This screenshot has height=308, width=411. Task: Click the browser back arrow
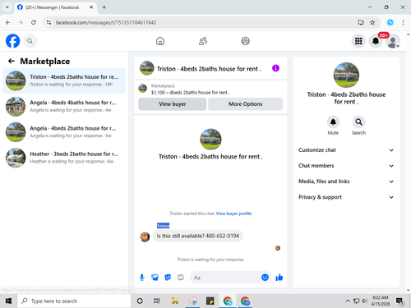point(8,22)
